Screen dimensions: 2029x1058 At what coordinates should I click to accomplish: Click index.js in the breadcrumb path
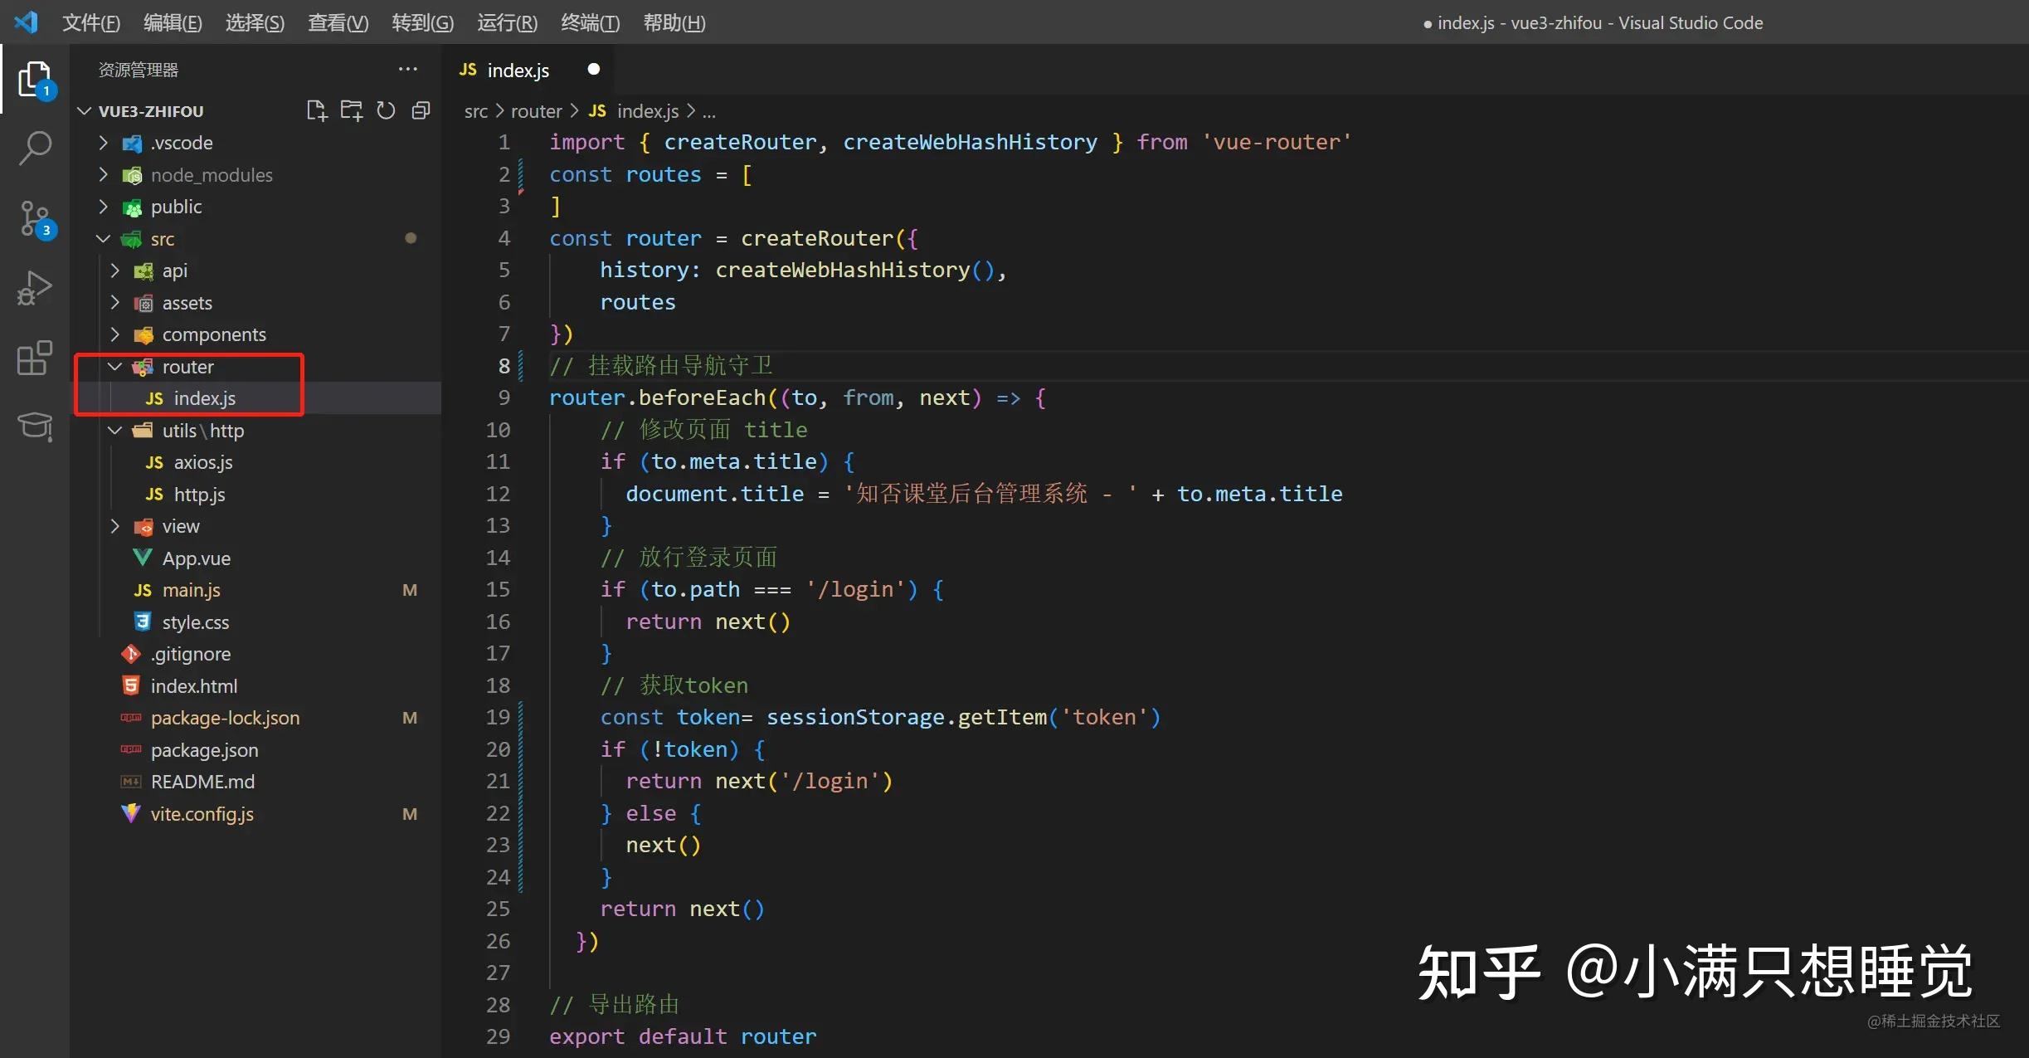(x=634, y=111)
